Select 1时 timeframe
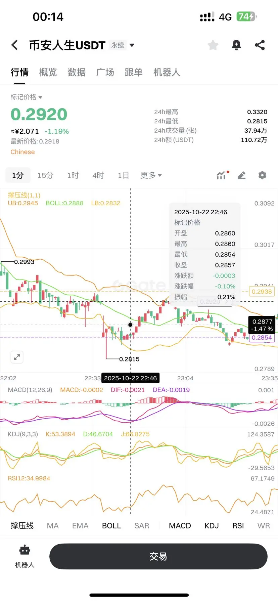Image resolution: width=278 pixels, height=602 pixels. pyautogui.click(x=73, y=175)
